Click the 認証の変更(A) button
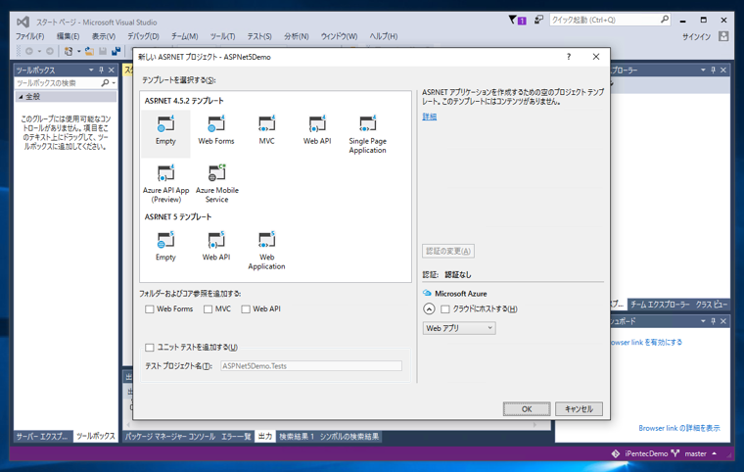The height and width of the screenshot is (472, 744). (x=448, y=251)
